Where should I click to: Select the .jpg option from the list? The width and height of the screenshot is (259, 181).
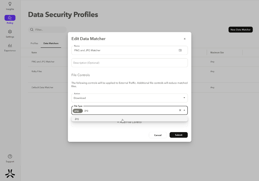[77, 119]
